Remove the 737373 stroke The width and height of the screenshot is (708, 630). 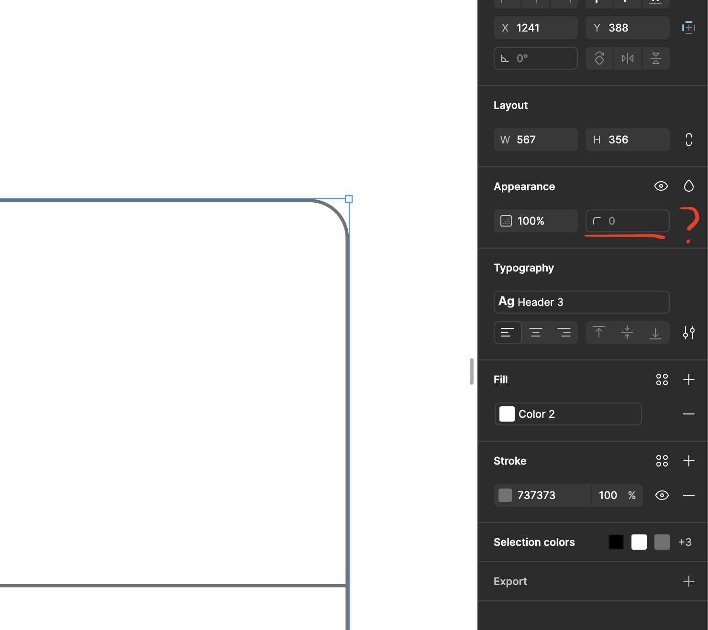pyautogui.click(x=689, y=495)
